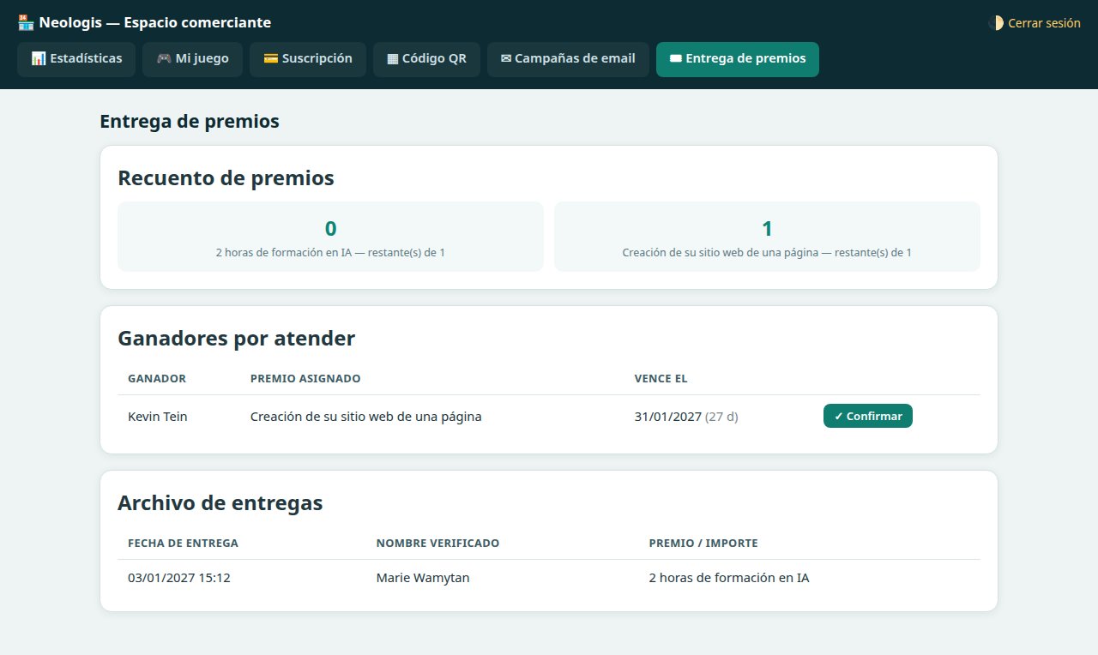The height and width of the screenshot is (655, 1098).
Task: Click the 'Ganadores por atender' heading
Action: click(236, 338)
